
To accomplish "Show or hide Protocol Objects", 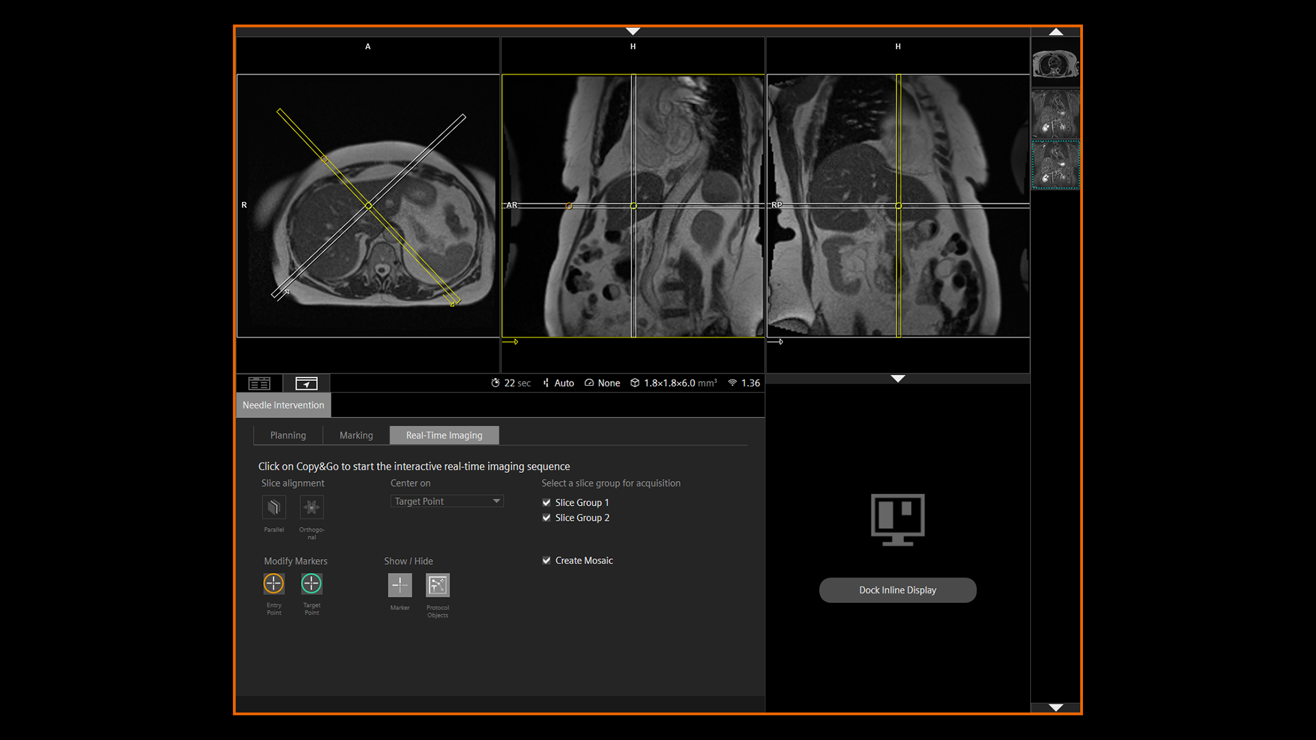I will pyautogui.click(x=437, y=584).
